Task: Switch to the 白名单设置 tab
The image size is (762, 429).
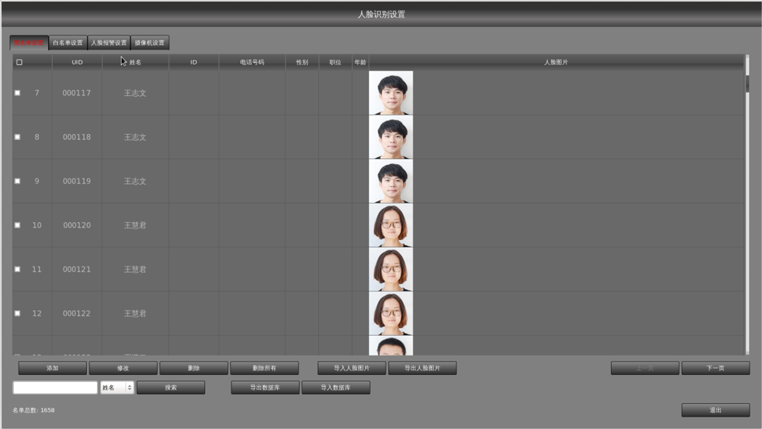Action: 68,43
